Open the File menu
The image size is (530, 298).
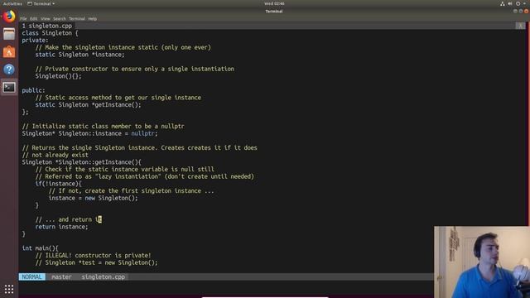point(23,18)
